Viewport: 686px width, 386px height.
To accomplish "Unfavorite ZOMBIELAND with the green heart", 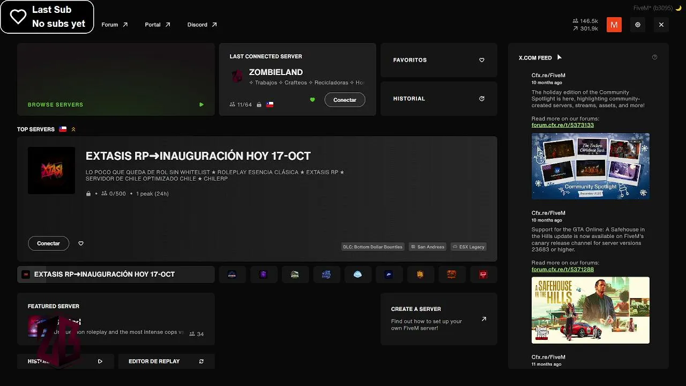I will (312, 100).
